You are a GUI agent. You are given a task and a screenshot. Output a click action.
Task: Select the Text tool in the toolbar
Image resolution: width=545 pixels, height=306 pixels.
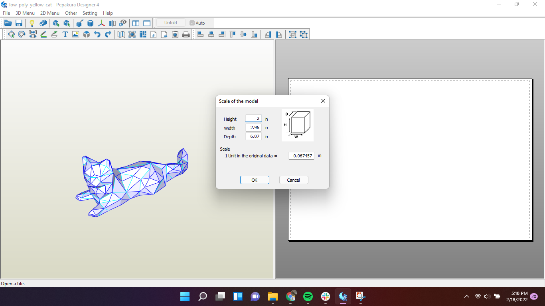click(65, 34)
